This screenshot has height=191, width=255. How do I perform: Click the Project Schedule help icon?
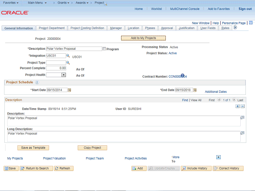pyautogui.click(x=37, y=82)
